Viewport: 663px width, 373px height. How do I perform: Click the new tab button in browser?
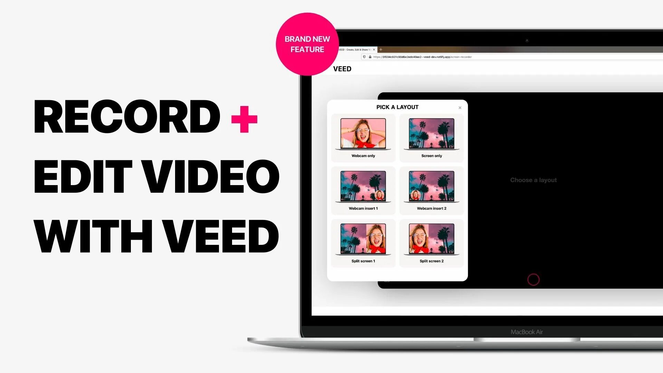(381, 49)
